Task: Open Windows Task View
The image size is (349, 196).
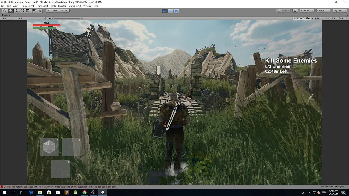Action: point(22,192)
